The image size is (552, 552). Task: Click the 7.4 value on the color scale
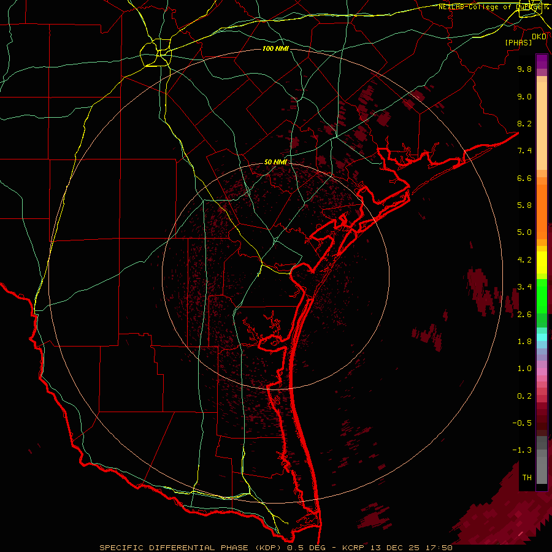click(x=524, y=151)
